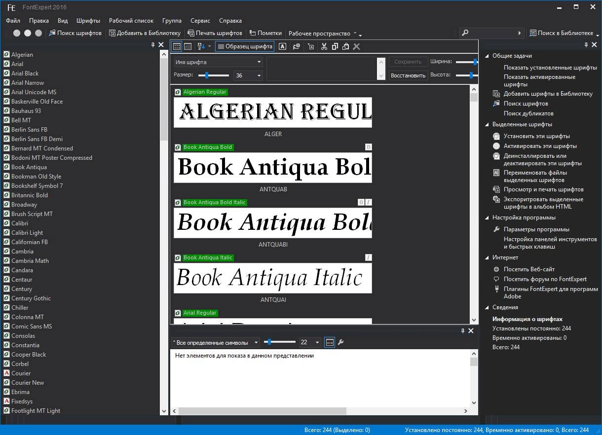
Task: Toggle pin on bottom characters panel
Action: pos(462,331)
